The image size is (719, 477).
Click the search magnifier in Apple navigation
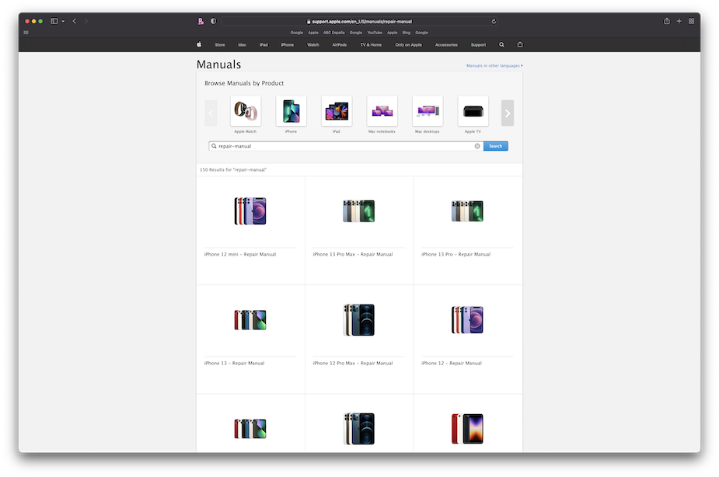[x=501, y=45]
